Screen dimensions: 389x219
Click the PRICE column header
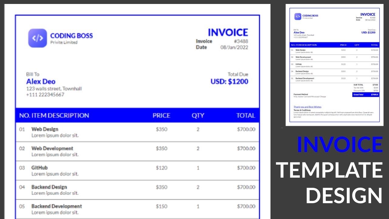tap(161, 116)
